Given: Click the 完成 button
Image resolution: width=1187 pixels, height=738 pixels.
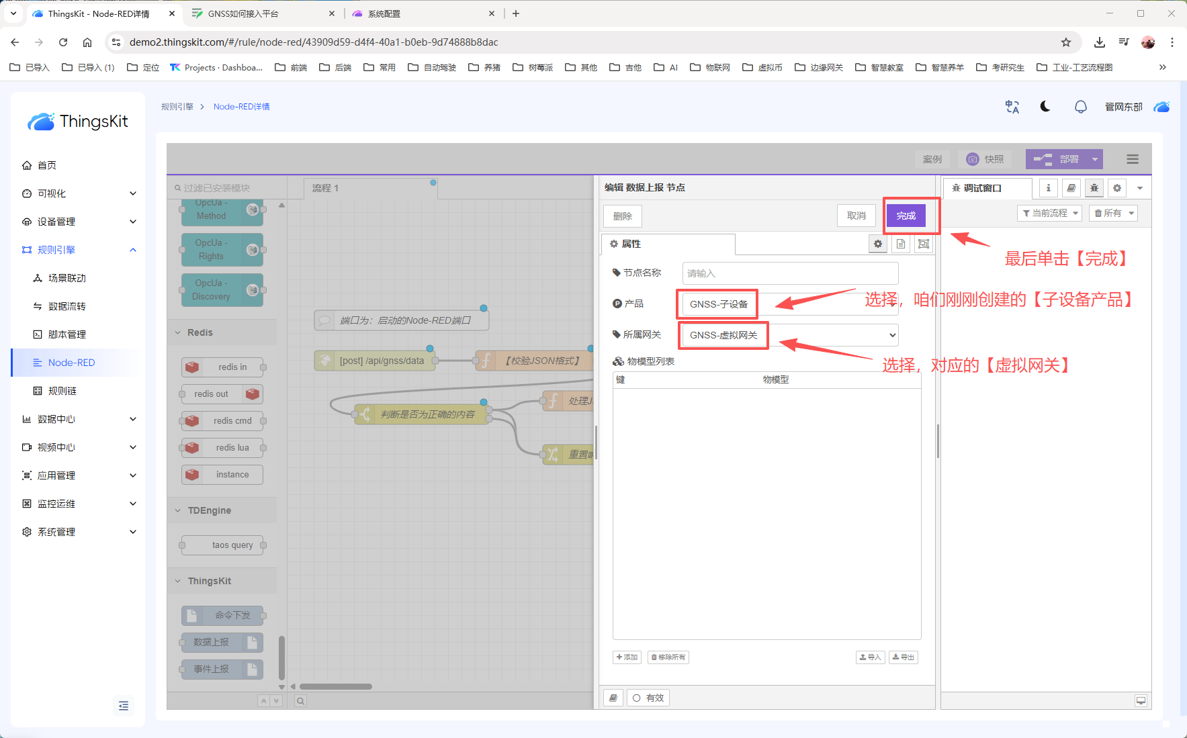Looking at the screenshot, I should click(x=906, y=216).
